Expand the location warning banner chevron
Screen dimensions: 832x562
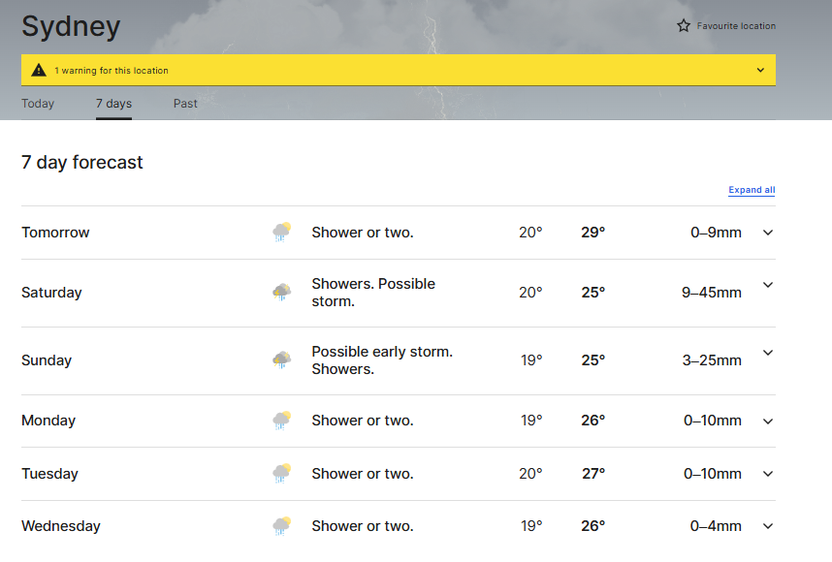pyautogui.click(x=760, y=70)
